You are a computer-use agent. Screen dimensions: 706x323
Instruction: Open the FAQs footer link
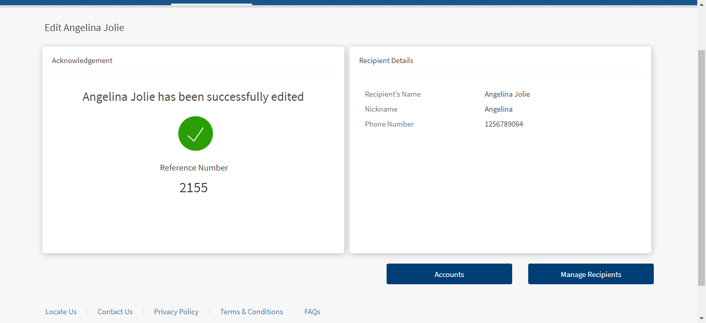[x=312, y=312]
